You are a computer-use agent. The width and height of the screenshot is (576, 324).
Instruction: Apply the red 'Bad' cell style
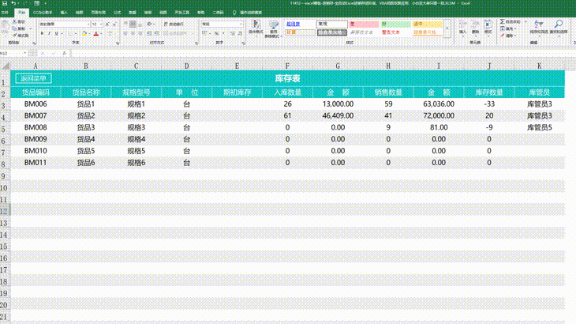(364, 24)
